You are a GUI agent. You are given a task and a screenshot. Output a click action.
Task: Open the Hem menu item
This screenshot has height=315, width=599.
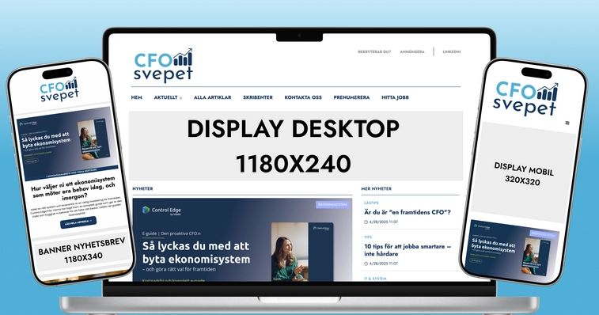click(x=136, y=97)
